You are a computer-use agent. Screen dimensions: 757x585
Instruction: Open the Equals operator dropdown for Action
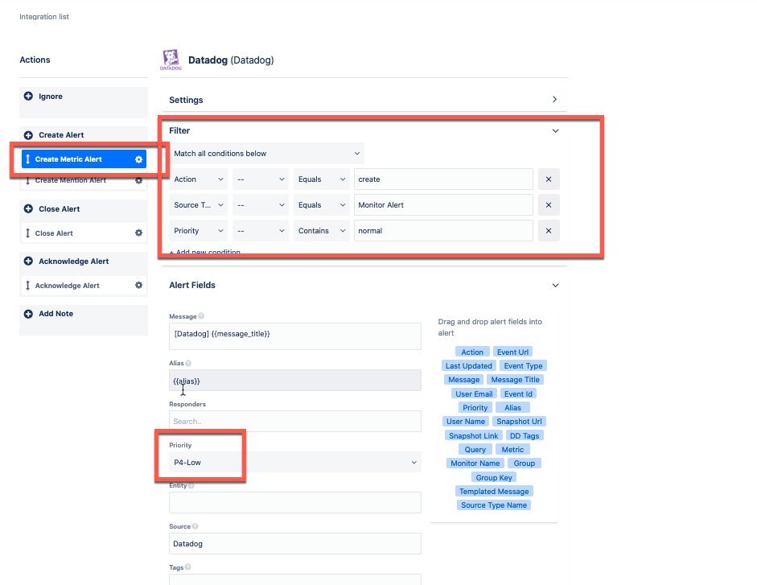322,179
